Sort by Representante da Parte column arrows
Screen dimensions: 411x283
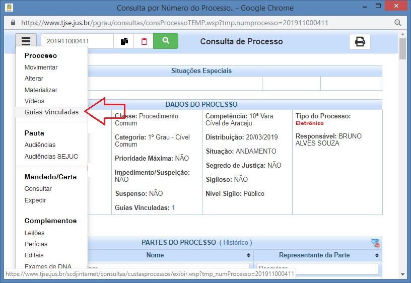click(x=378, y=255)
